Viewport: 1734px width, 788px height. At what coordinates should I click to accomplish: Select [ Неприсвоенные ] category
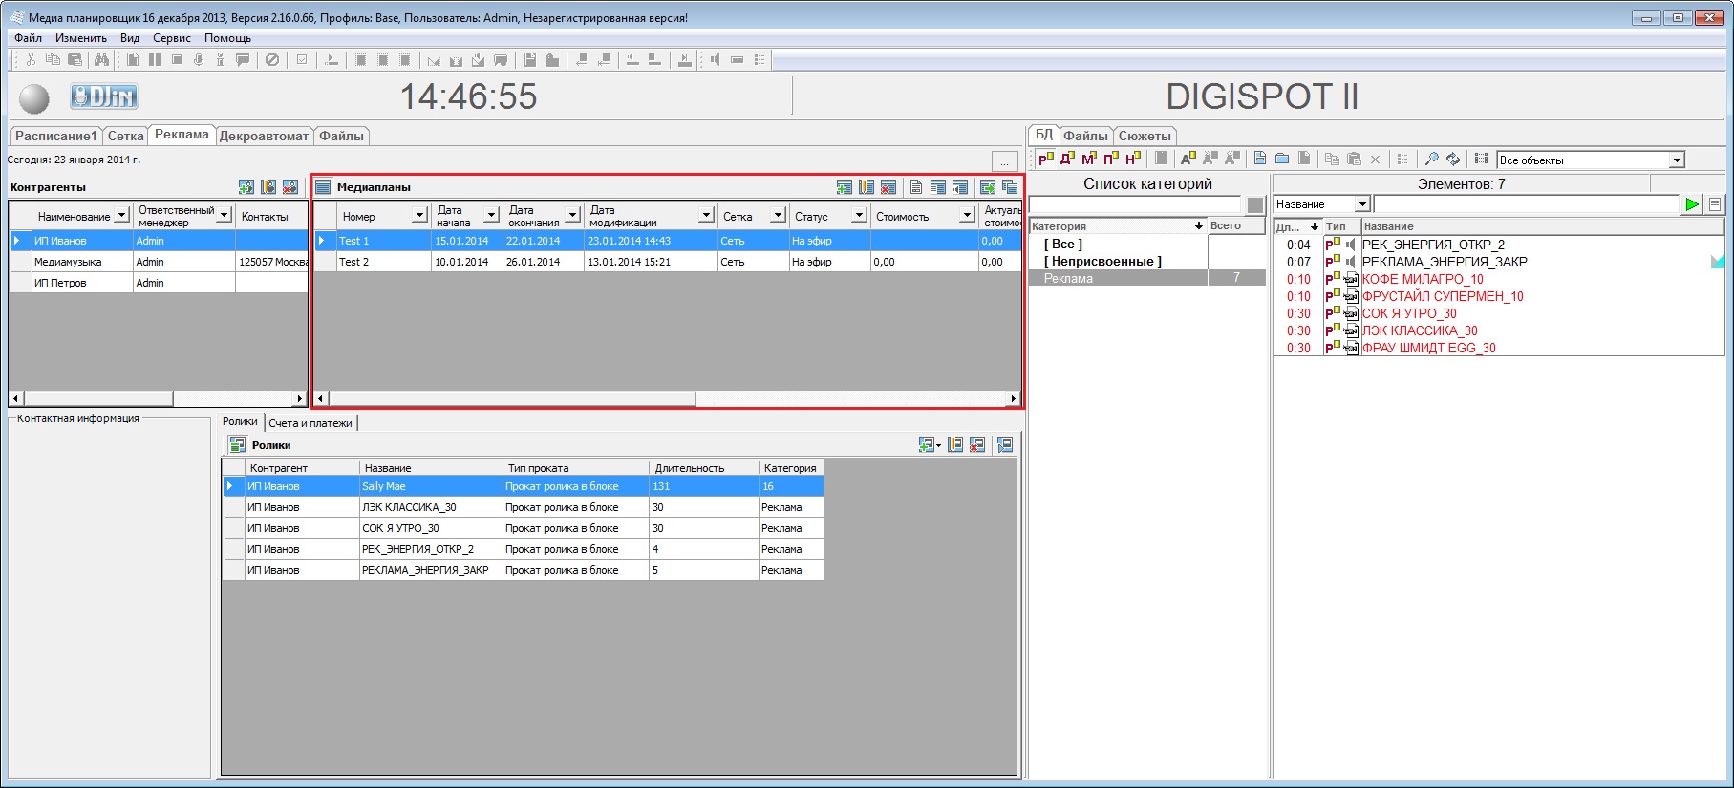(x=1102, y=261)
